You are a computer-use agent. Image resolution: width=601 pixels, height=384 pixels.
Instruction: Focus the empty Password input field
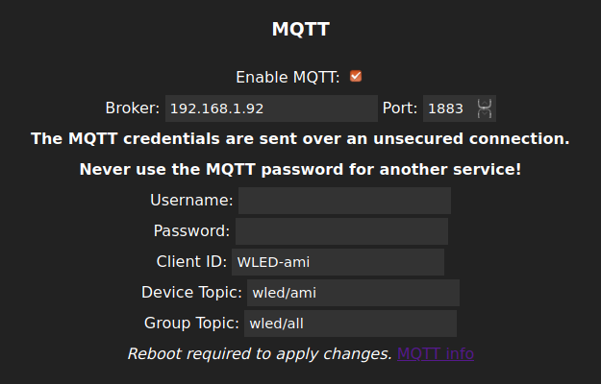(341, 231)
